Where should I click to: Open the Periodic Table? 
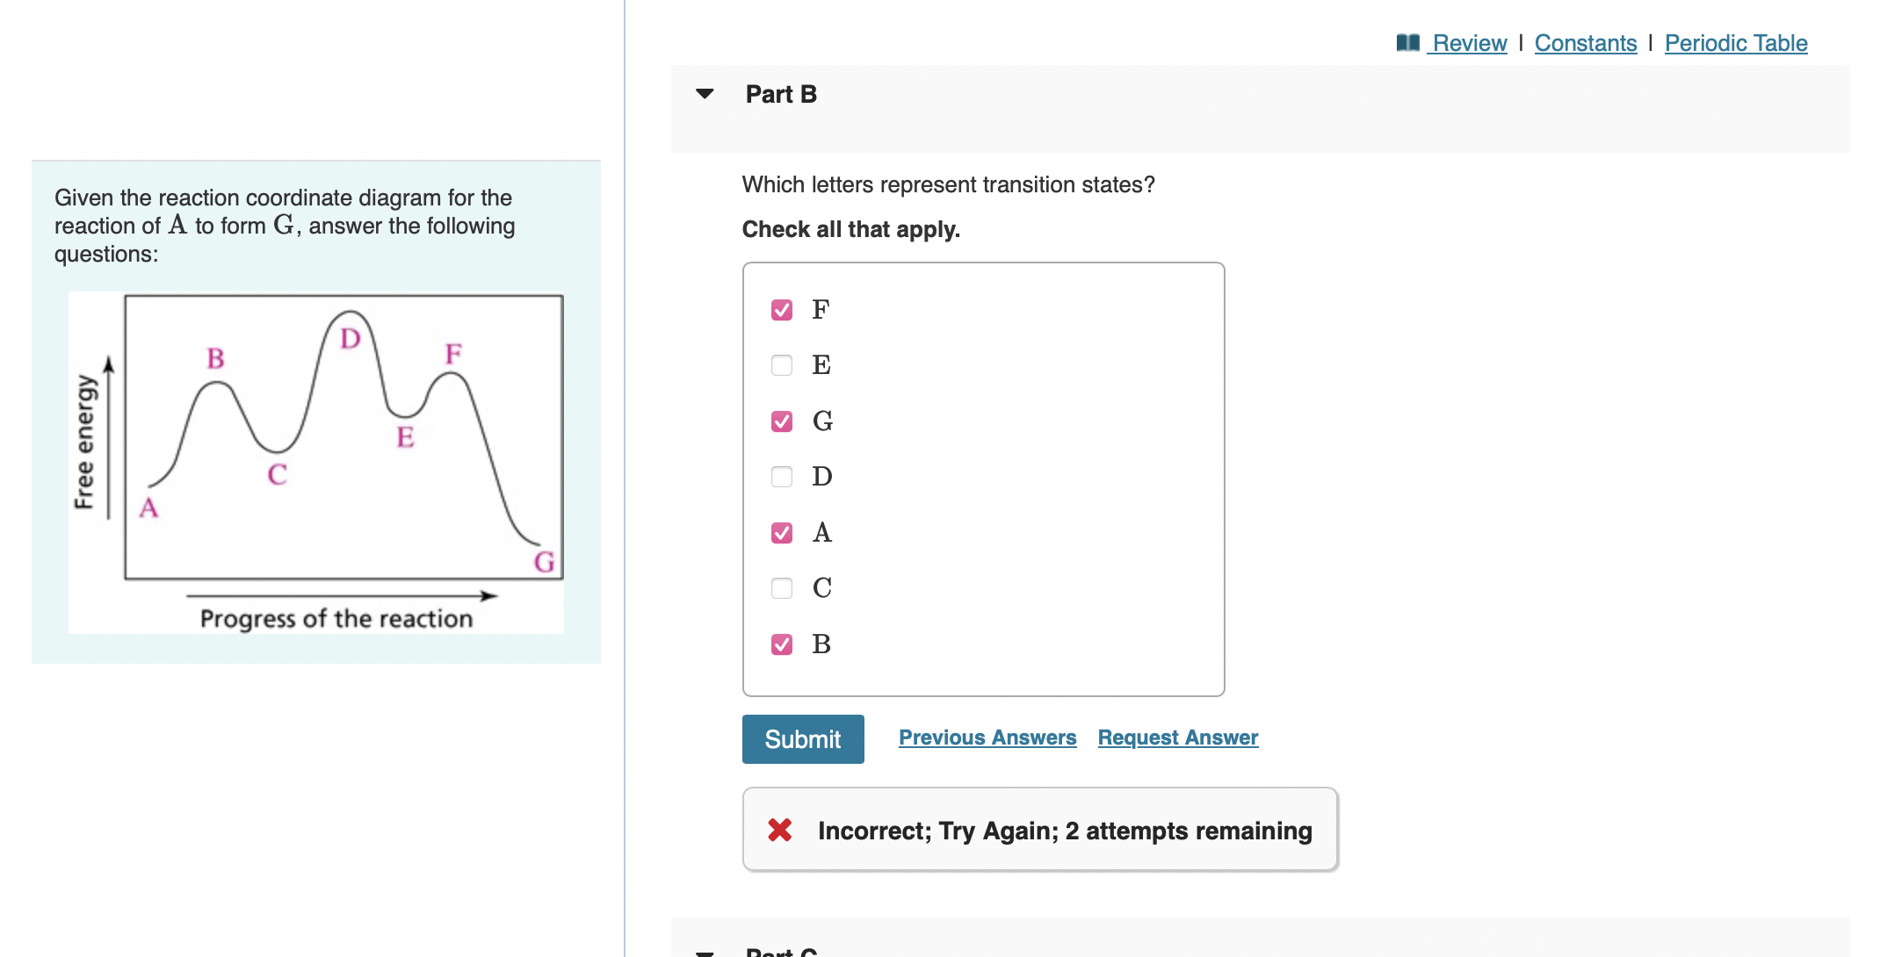coord(1735,42)
